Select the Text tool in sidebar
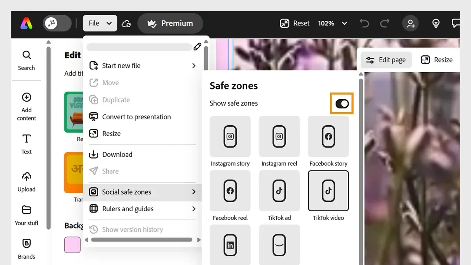Screen dimensions: 471x265 [26, 144]
